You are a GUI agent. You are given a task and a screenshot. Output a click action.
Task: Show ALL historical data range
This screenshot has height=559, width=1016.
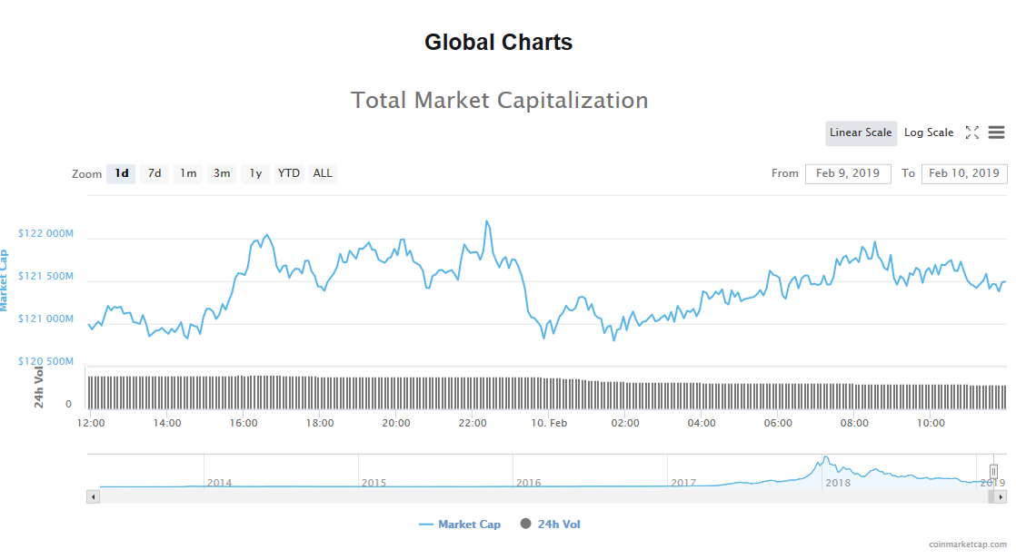point(322,173)
